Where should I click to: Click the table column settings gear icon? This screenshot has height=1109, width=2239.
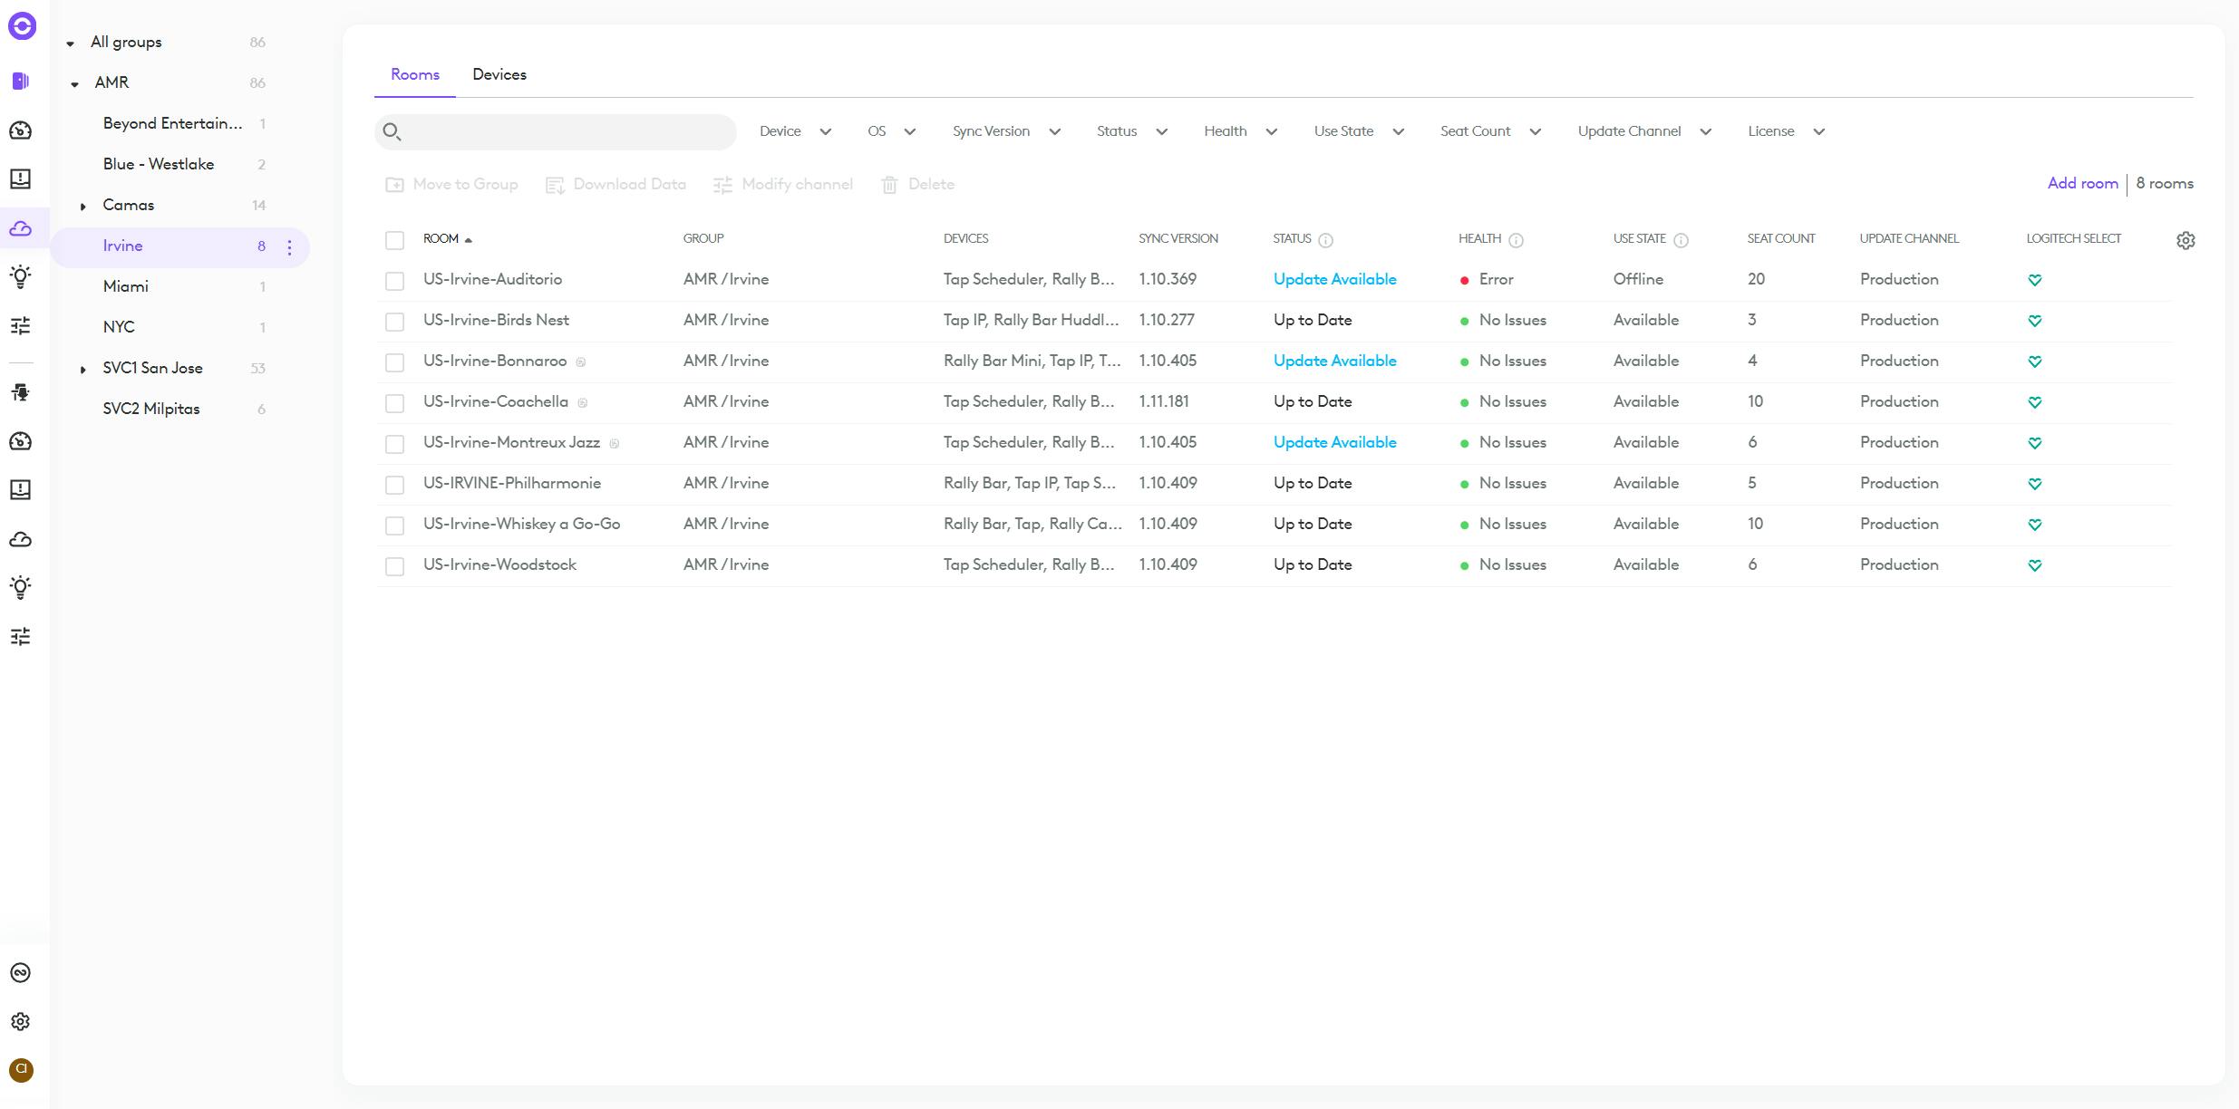click(2186, 240)
